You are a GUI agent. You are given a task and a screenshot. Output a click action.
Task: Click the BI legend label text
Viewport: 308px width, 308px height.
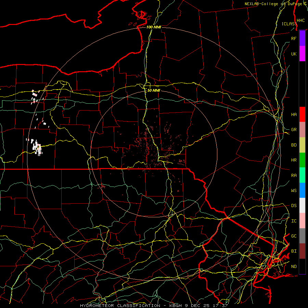(294, 251)
